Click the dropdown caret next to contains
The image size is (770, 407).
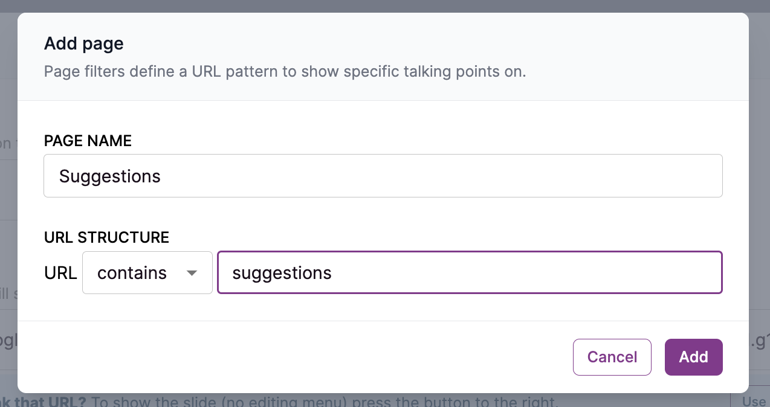tap(192, 273)
